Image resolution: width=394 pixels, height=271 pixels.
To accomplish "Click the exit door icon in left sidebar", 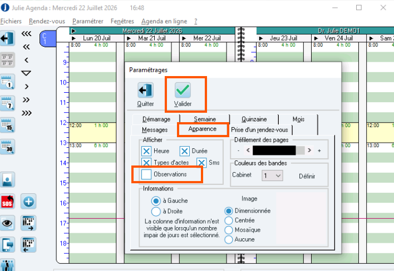I will coord(7,38).
